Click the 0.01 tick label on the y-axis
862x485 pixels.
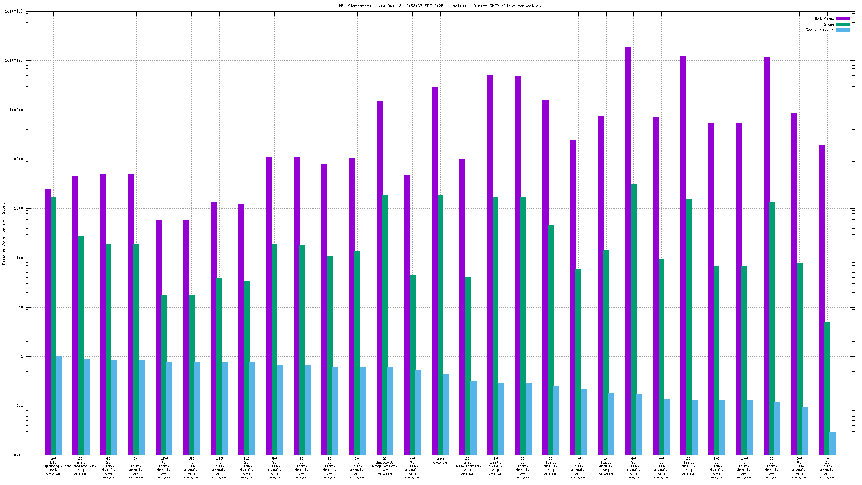[18, 455]
